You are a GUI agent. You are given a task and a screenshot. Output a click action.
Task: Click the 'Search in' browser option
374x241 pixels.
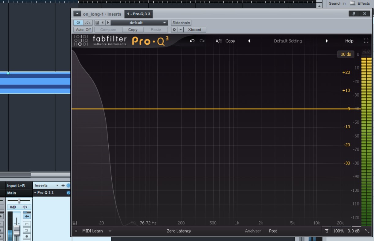click(x=337, y=3)
